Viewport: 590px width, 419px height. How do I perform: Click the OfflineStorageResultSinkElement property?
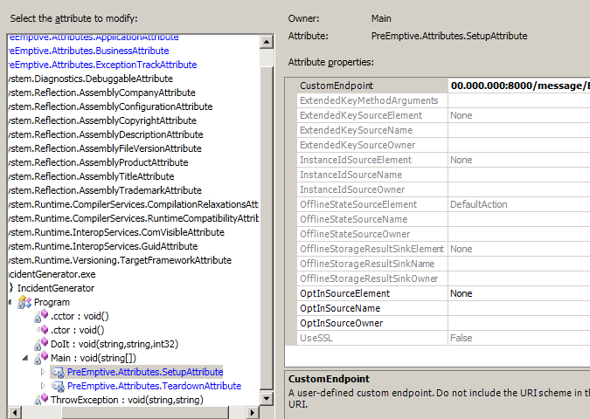pos(371,249)
